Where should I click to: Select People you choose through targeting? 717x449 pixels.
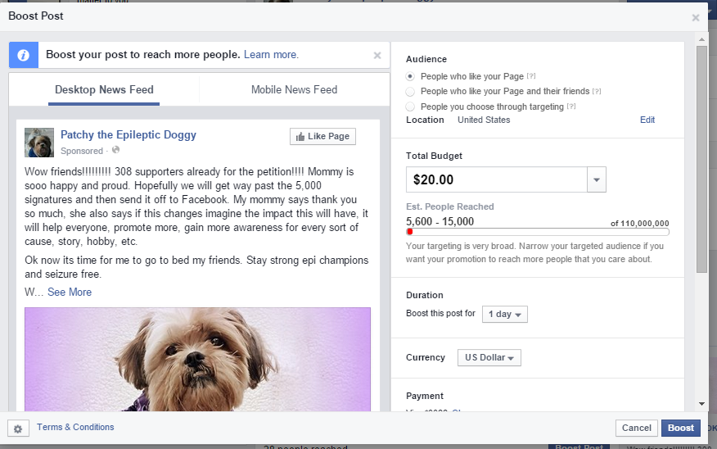410,107
